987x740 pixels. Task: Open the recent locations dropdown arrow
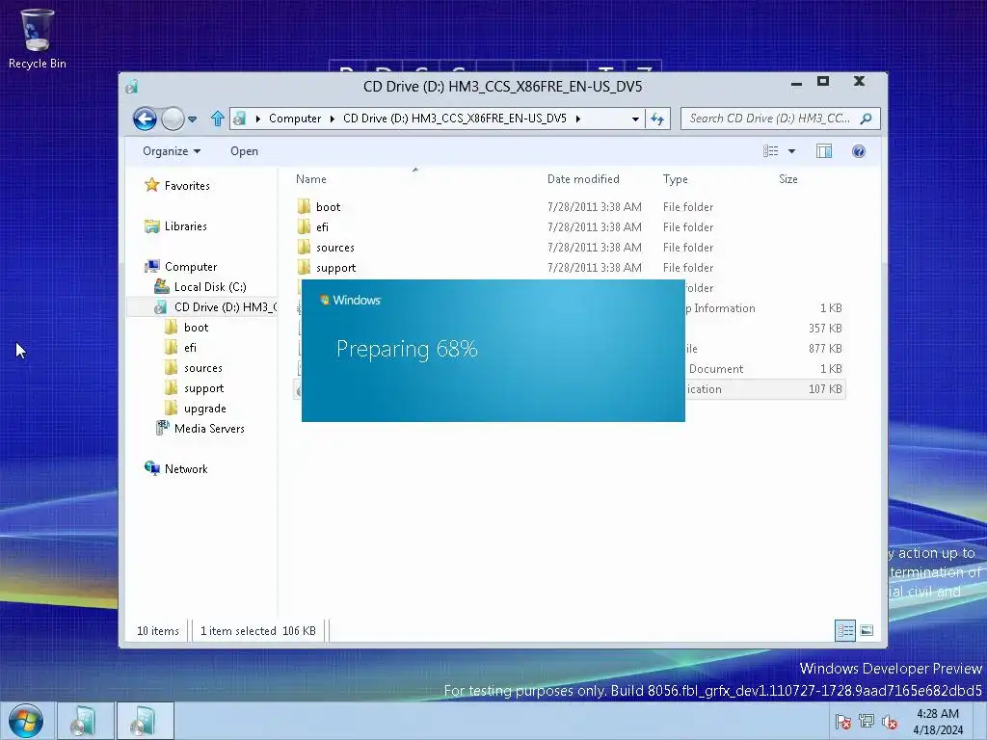[x=193, y=119]
